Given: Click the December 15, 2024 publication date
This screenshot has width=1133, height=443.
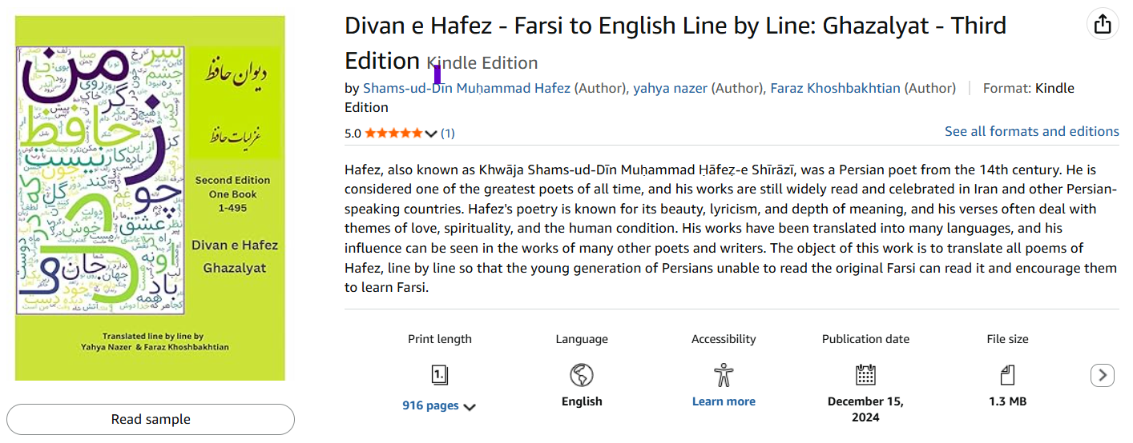Looking at the screenshot, I should [x=865, y=409].
